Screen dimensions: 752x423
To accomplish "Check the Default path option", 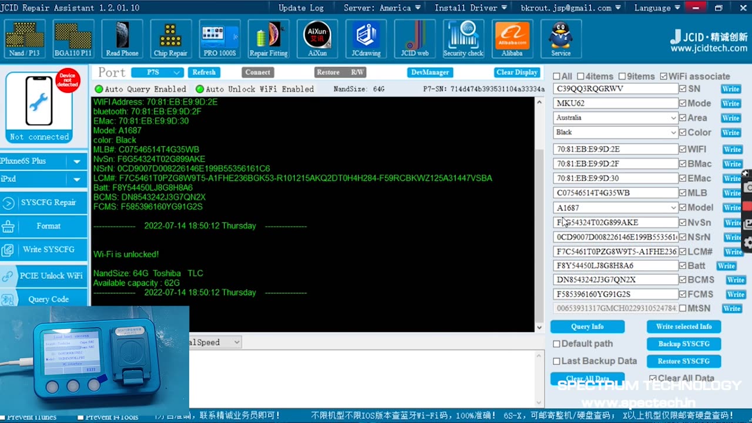I will 556,344.
